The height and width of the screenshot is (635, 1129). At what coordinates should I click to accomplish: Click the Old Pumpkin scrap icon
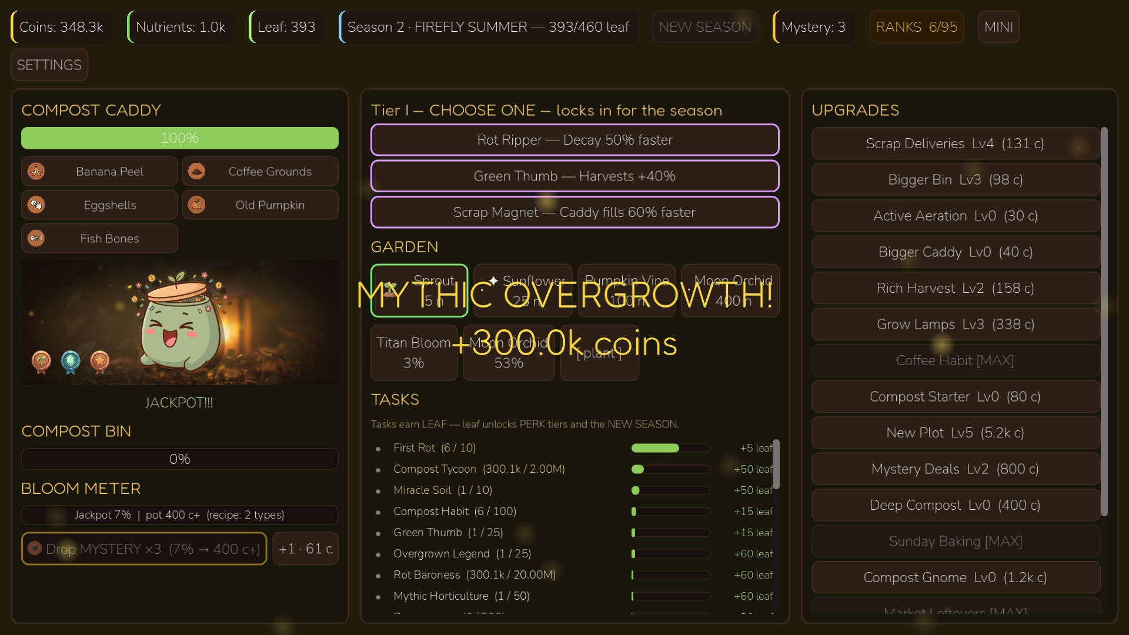(196, 205)
